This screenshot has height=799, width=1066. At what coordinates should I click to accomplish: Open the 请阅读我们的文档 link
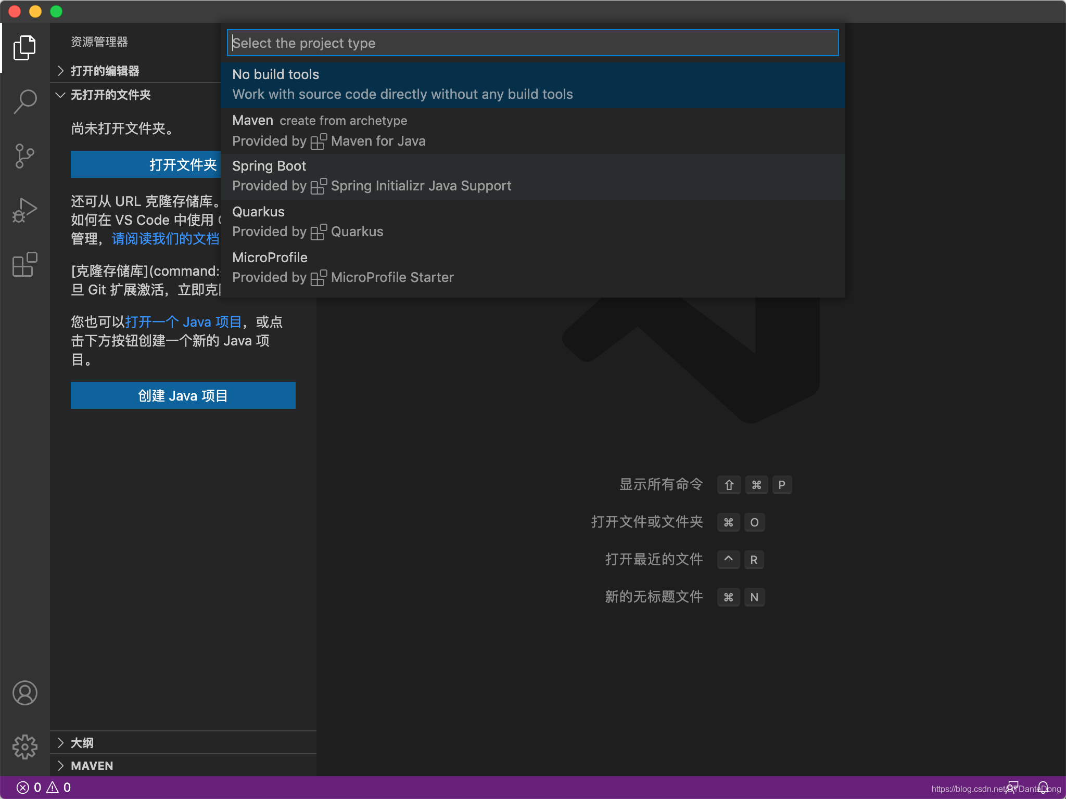pos(166,239)
